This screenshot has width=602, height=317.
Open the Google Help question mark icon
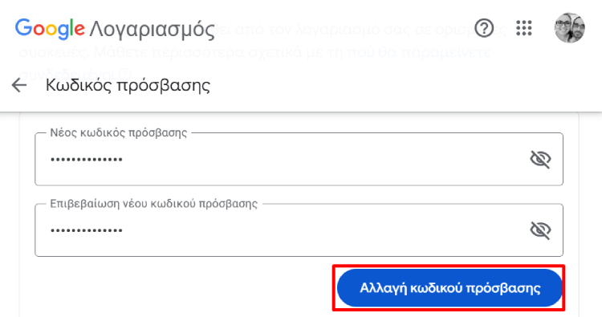[x=484, y=28]
